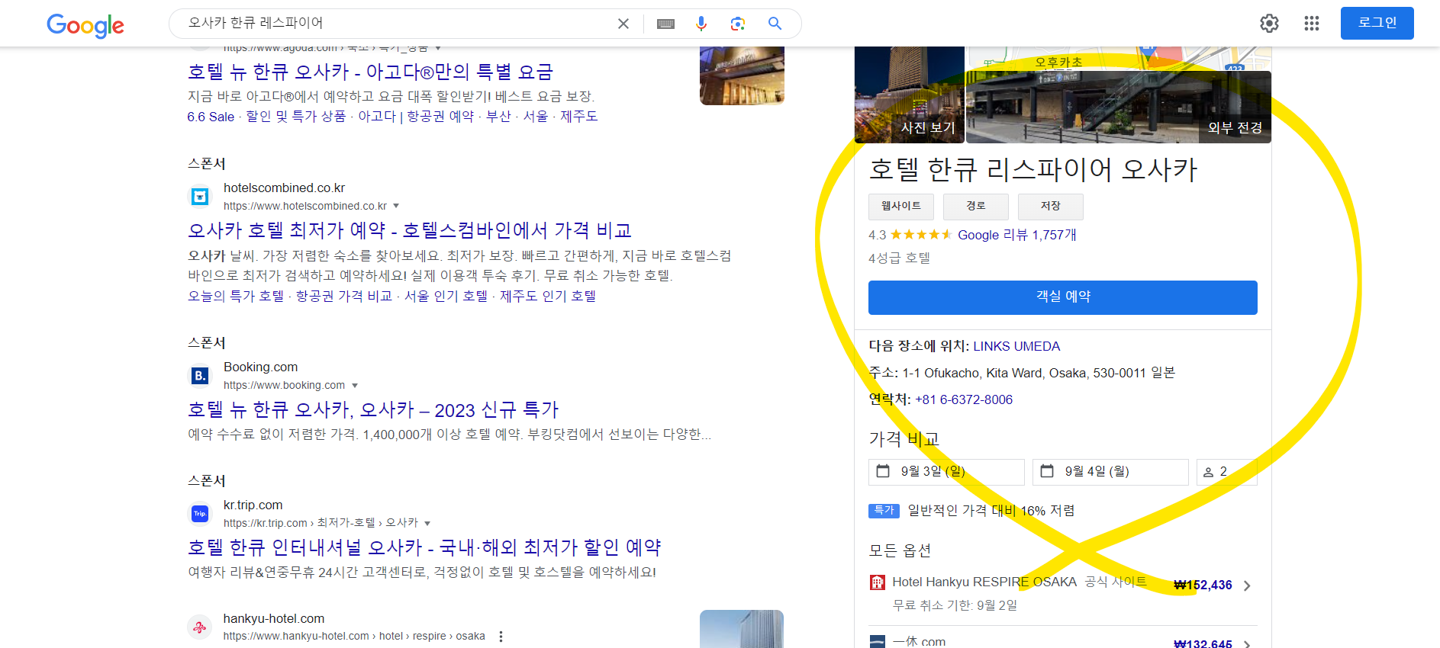Open 외부 전경 exterior photo
This screenshot has height=648, width=1440.
point(1119,107)
